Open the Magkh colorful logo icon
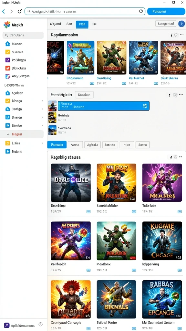The image size is (186, 331). coord(7,25)
